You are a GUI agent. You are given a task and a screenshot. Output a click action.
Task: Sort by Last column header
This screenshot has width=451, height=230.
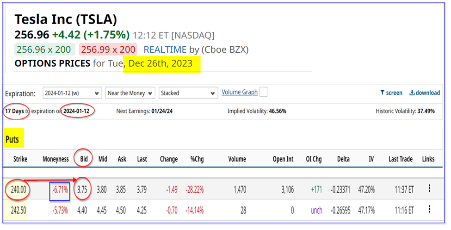tap(142, 159)
